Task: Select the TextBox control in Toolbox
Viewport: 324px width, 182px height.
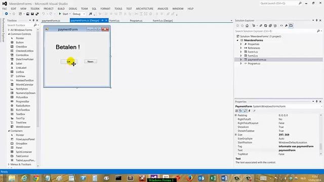Action: coord(20,114)
